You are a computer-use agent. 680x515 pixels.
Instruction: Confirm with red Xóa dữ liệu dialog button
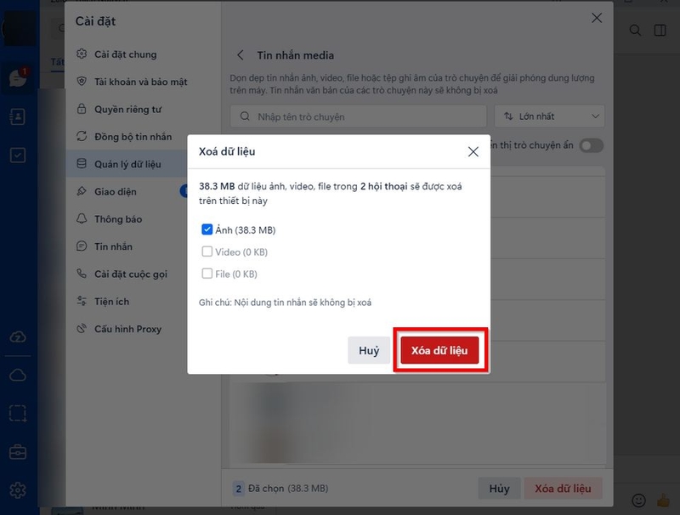439,350
